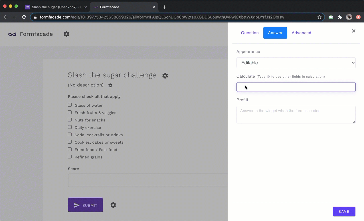The width and height of the screenshot is (364, 221).
Task: Select the Answer tab
Action: click(275, 33)
